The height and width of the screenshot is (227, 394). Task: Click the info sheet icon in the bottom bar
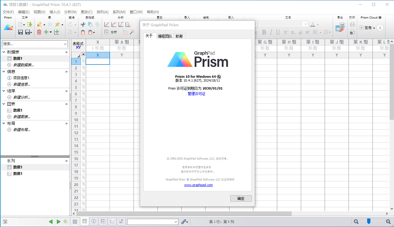94,221
